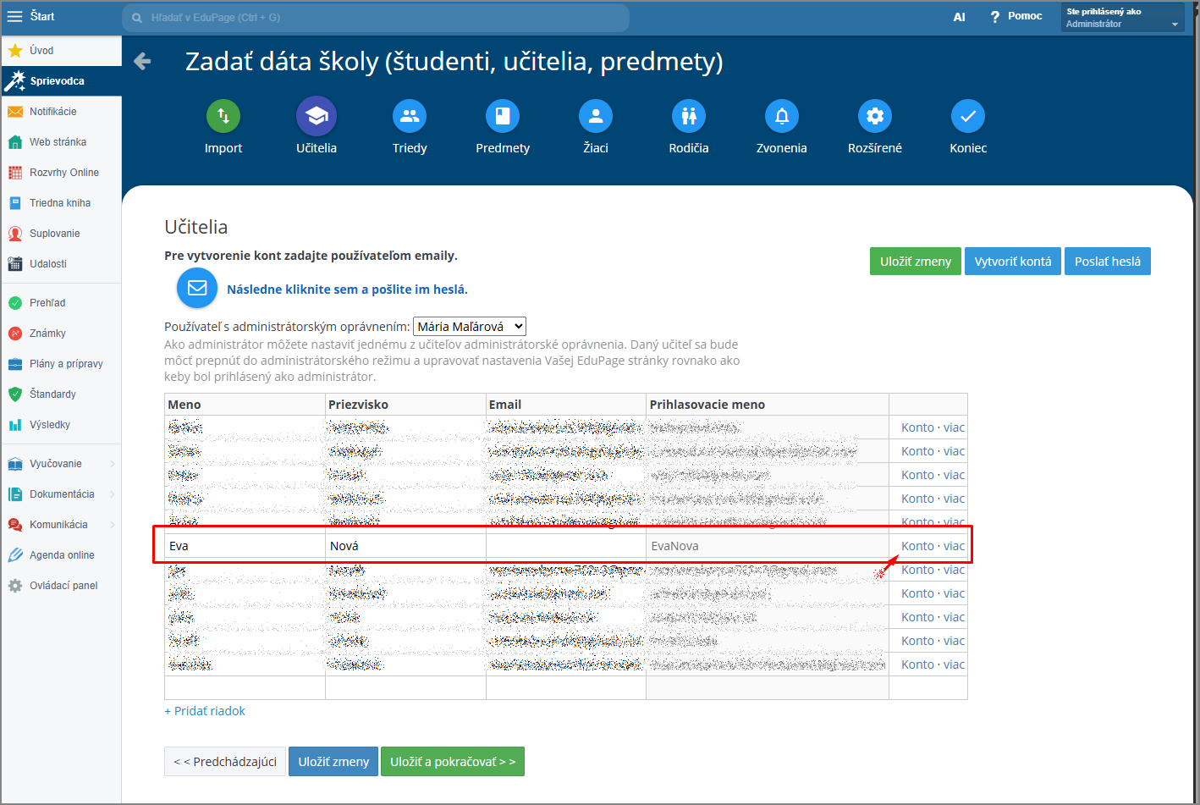
Task: Open the Štart hamburger menu
Action: tap(15, 16)
